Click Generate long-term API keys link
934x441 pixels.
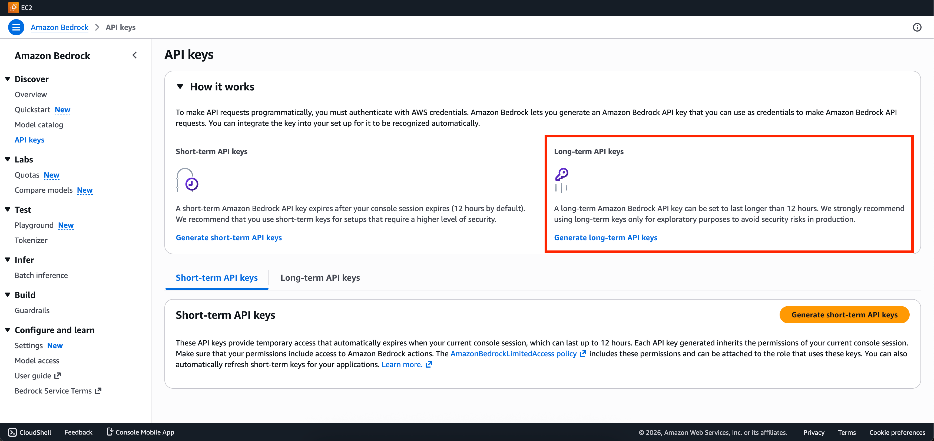605,238
